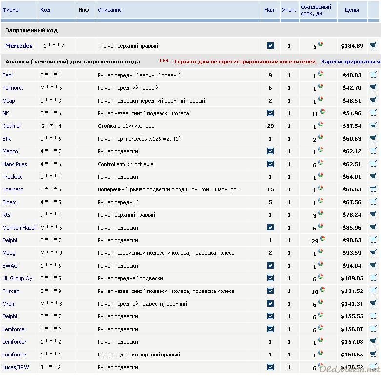The height and width of the screenshot is (376, 381).
Task: Click the code 'G***4' in Optimal row
Action: [51, 126]
